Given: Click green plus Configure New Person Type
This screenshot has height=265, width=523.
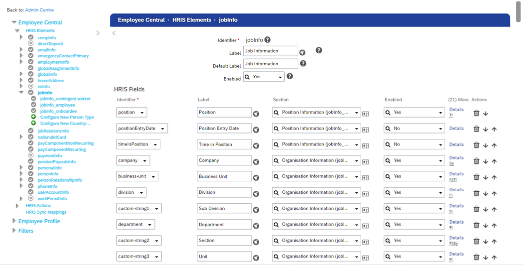Looking at the screenshot, I should coord(33,117).
